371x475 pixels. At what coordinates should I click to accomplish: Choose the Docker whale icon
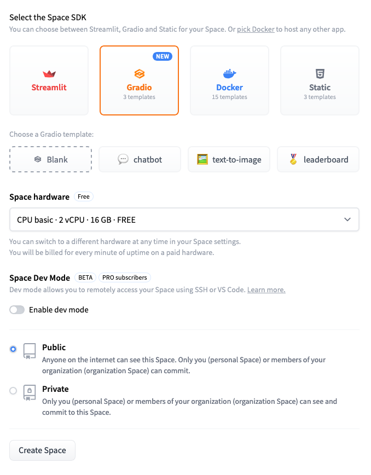click(x=229, y=74)
